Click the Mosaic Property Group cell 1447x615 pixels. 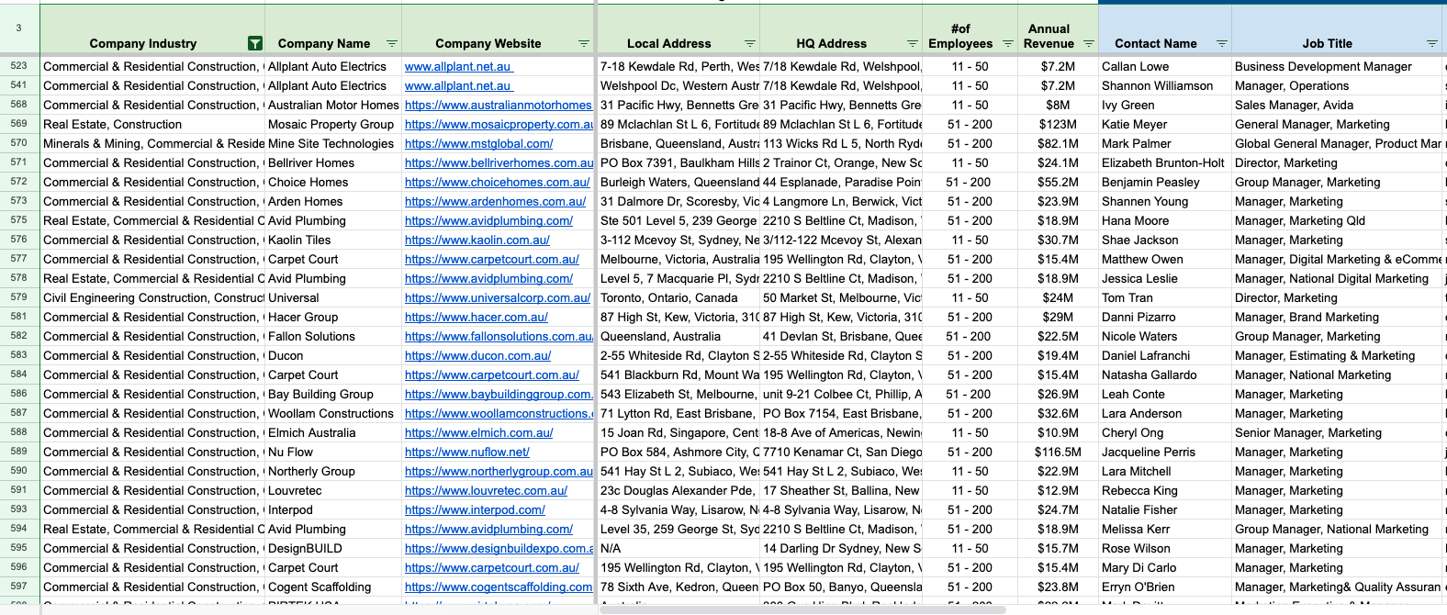coord(333,124)
